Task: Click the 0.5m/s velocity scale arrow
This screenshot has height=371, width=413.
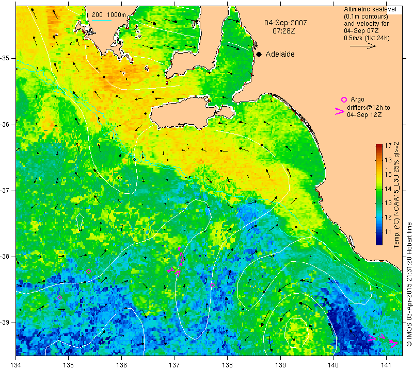Action: coord(363,46)
